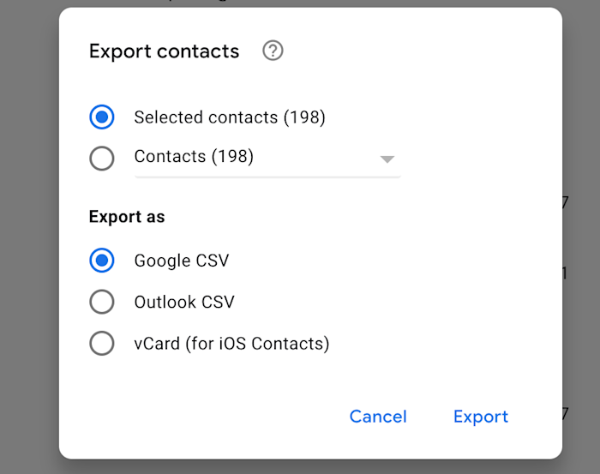Image resolution: width=600 pixels, height=474 pixels.
Task: Click the dimmed backdrop right of the dialog
Action: 582,115
